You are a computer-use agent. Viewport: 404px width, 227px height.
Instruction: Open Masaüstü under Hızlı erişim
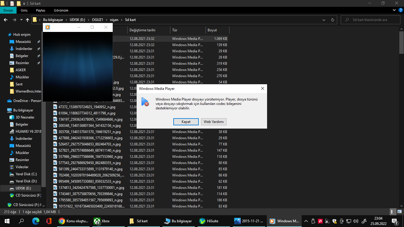click(x=23, y=42)
